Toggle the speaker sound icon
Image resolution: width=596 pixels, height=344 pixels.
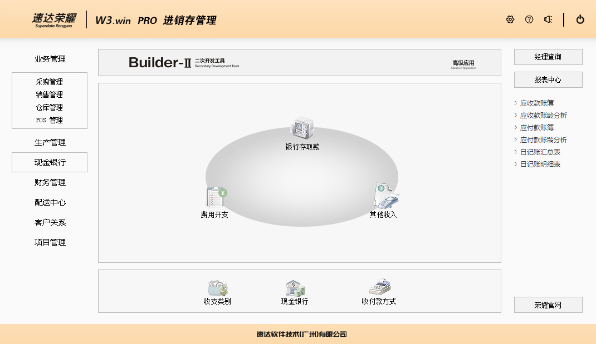tap(548, 19)
